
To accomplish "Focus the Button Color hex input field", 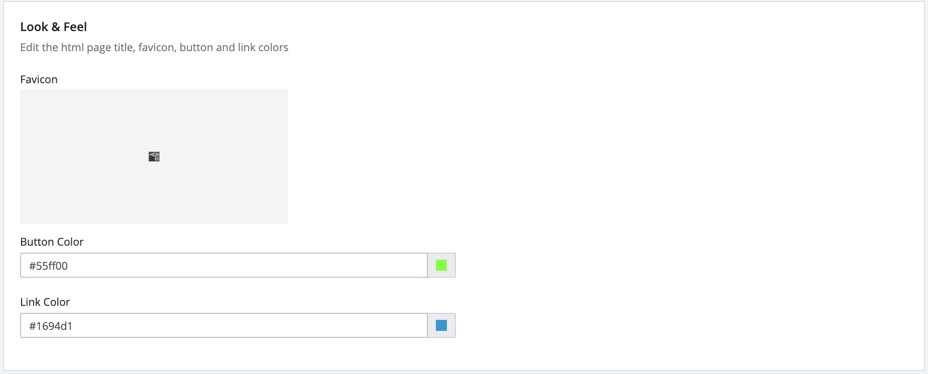I will coord(223,265).
